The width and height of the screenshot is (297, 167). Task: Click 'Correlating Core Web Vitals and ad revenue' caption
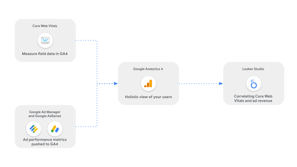[253, 99]
